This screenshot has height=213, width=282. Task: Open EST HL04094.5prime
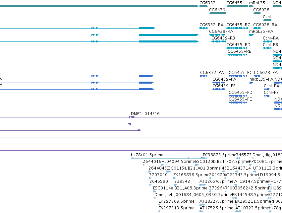178,162
